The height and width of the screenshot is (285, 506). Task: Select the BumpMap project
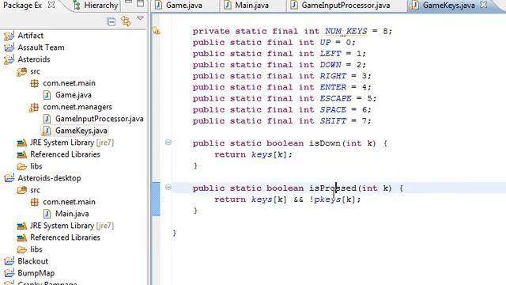pyautogui.click(x=36, y=273)
